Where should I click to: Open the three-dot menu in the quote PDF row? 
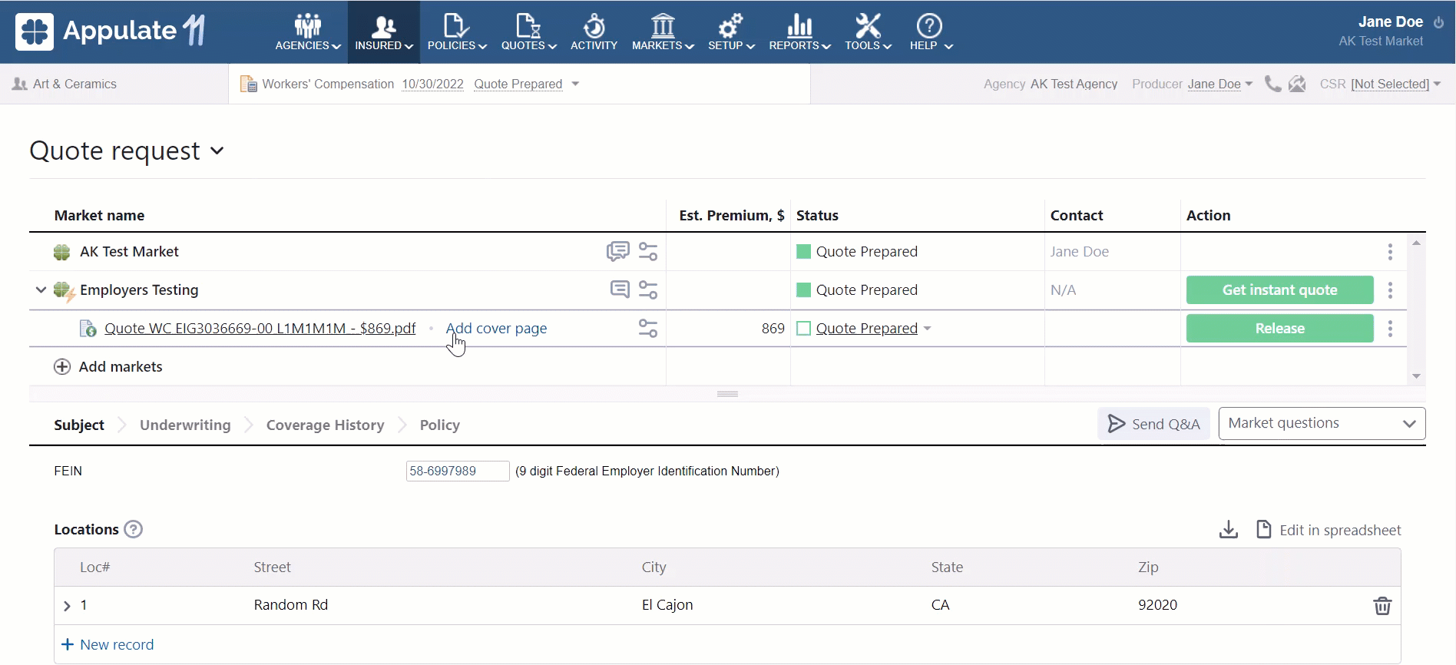(1390, 329)
